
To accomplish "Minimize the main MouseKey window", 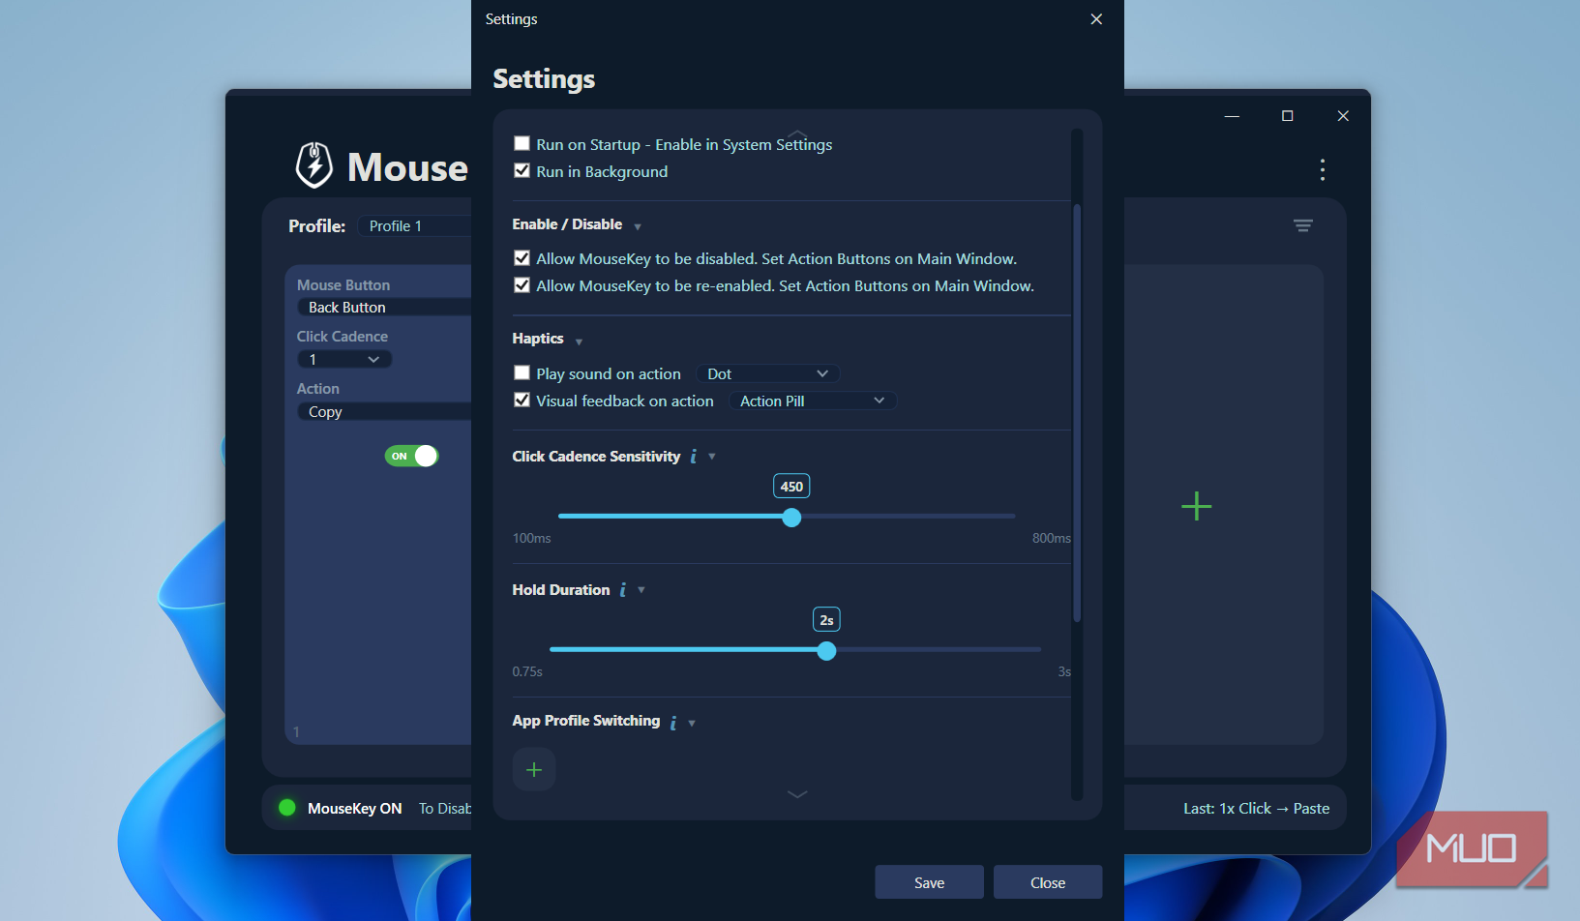I will [x=1232, y=116].
